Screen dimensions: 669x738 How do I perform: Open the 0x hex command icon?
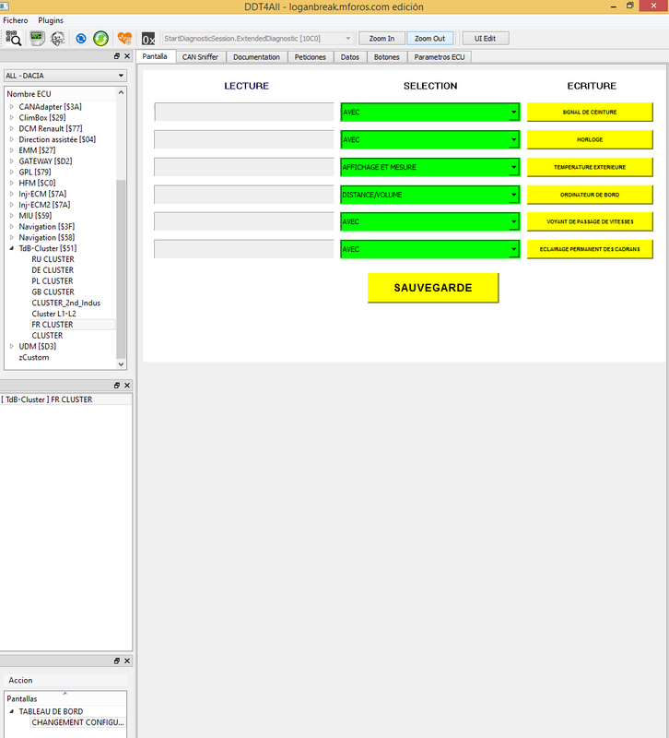(148, 39)
